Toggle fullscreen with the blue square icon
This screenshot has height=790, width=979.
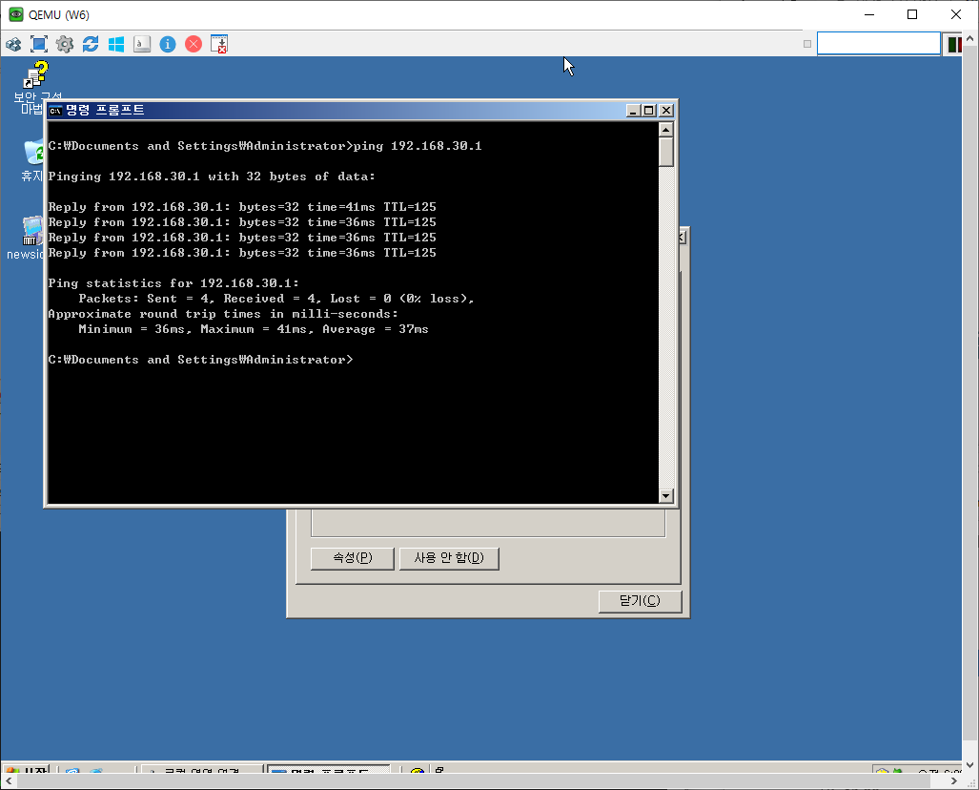pyautogui.click(x=39, y=45)
